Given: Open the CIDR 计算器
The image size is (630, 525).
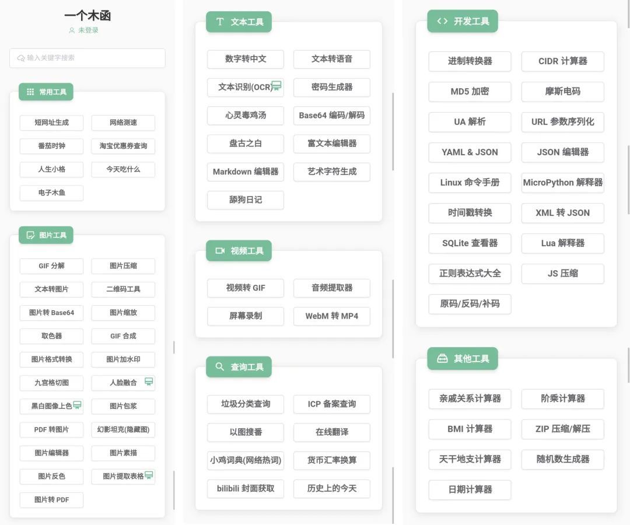Looking at the screenshot, I should coord(562,61).
